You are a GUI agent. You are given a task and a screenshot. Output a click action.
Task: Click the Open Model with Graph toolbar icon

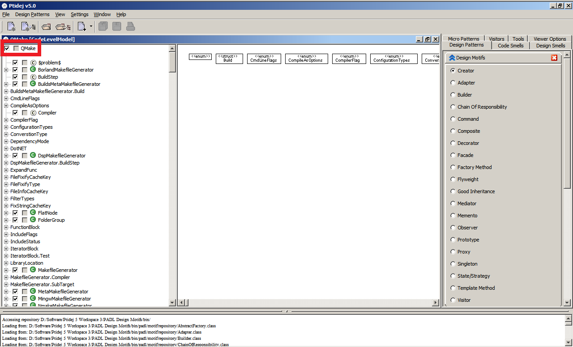click(x=63, y=26)
